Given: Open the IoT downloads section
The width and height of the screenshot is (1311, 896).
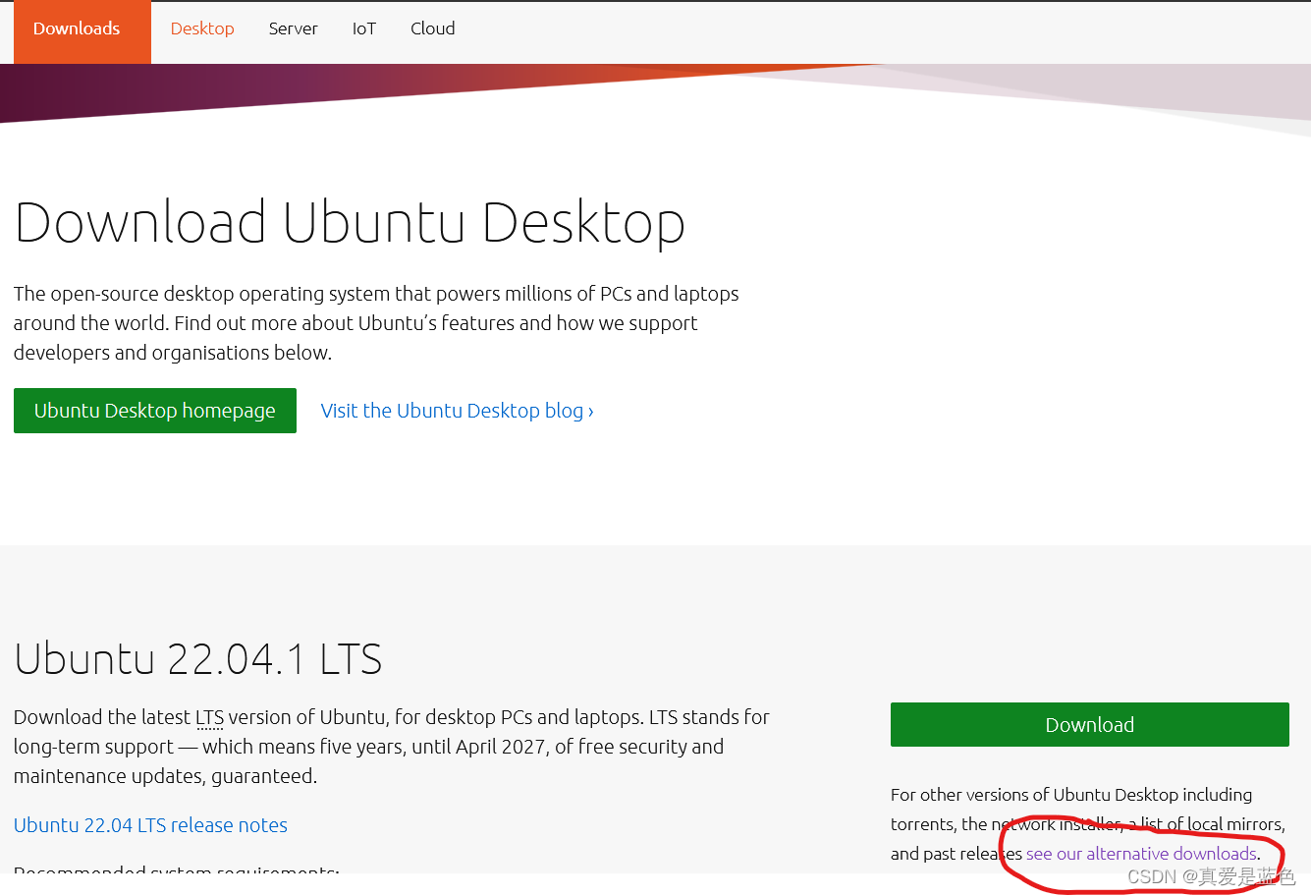Looking at the screenshot, I should [364, 28].
